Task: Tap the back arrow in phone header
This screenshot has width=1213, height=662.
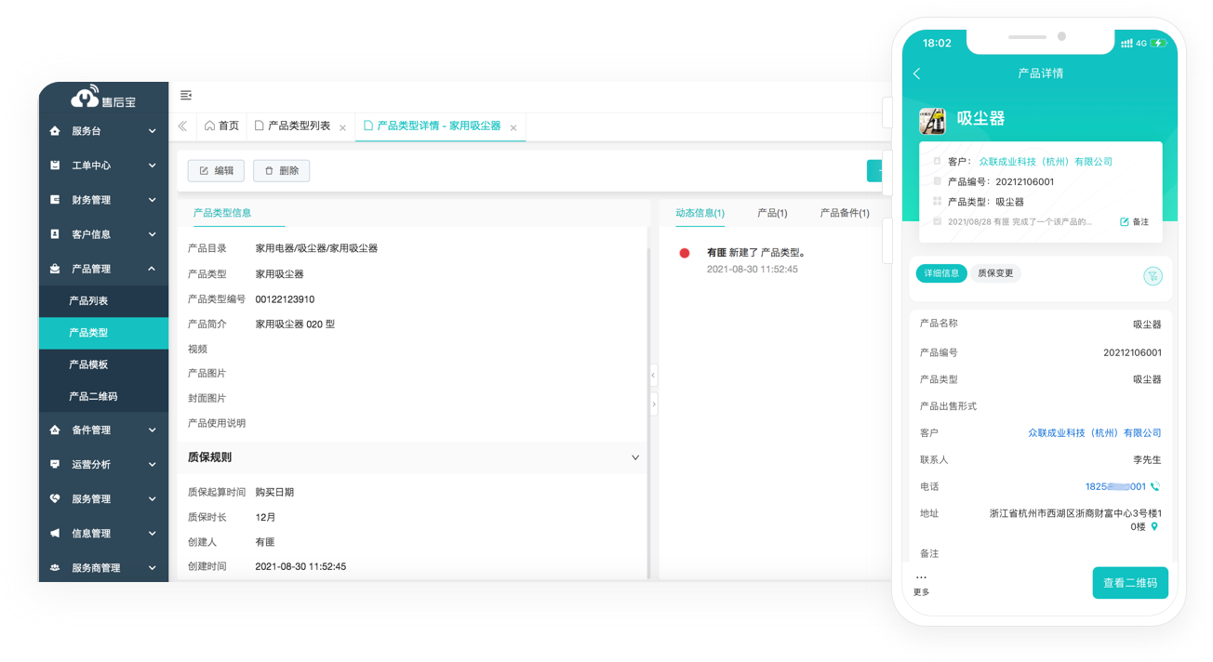Action: click(916, 73)
